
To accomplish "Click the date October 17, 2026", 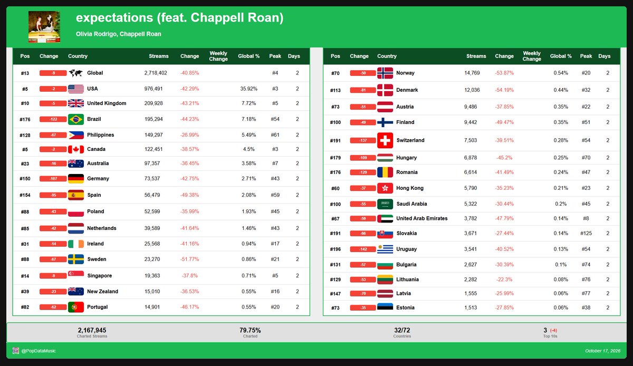I will [603, 351].
